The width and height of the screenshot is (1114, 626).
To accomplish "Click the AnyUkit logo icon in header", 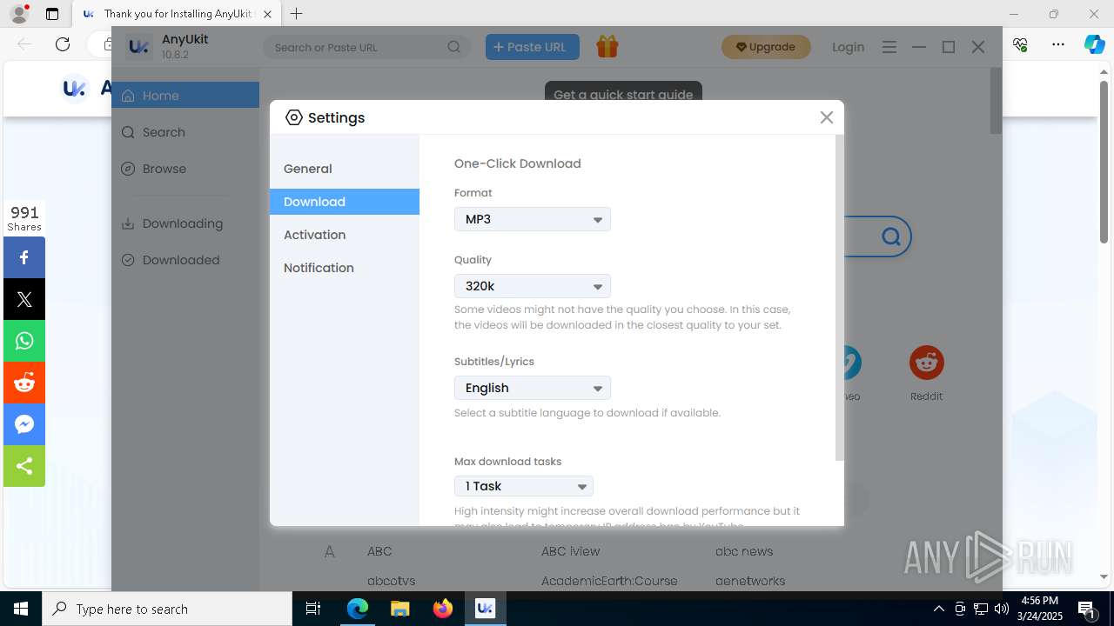I will click(x=138, y=47).
